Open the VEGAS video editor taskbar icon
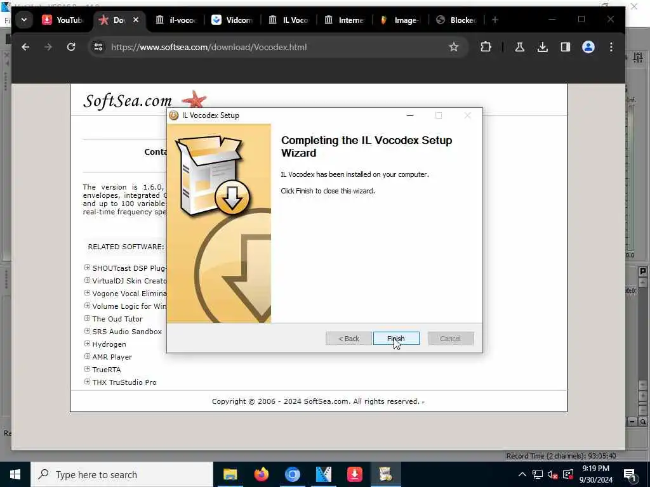The height and width of the screenshot is (487, 650). coord(323,474)
